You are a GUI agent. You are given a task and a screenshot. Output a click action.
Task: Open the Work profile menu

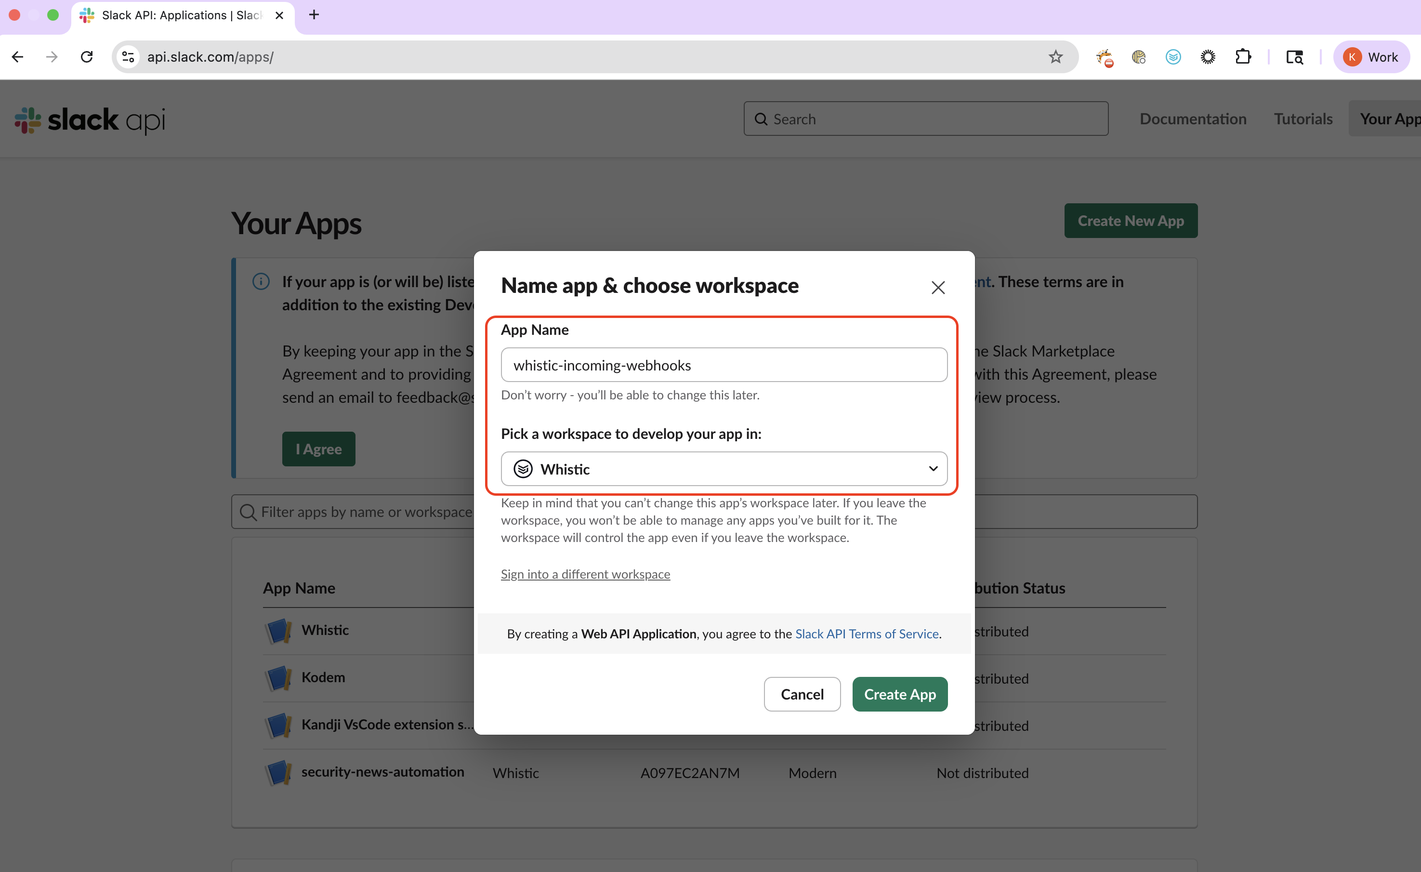(1371, 56)
